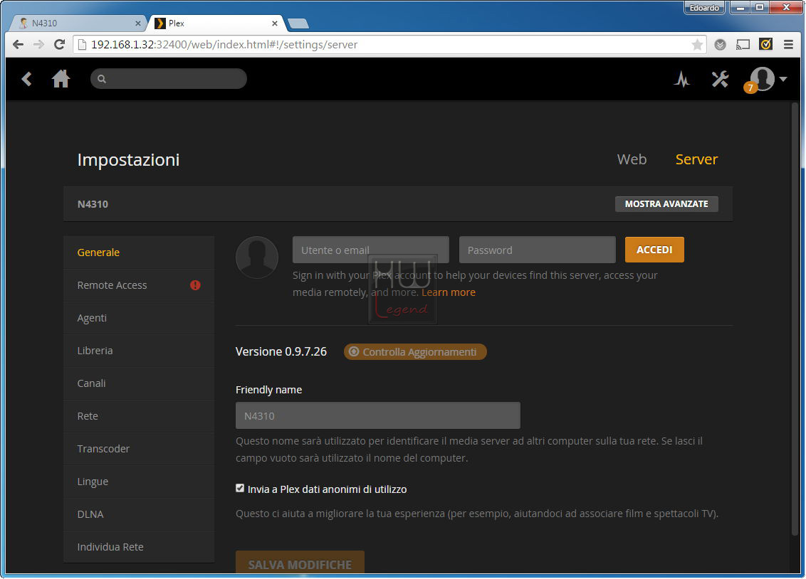Click the Impostazioni heading
This screenshot has height=579, width=806.
coord(128,160)
